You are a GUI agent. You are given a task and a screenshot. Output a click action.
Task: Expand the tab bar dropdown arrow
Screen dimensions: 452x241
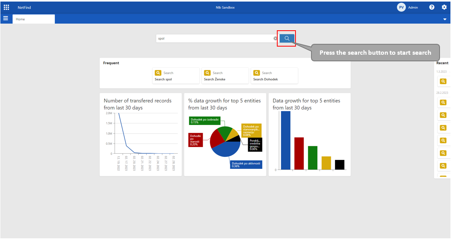tap(445, 19)
